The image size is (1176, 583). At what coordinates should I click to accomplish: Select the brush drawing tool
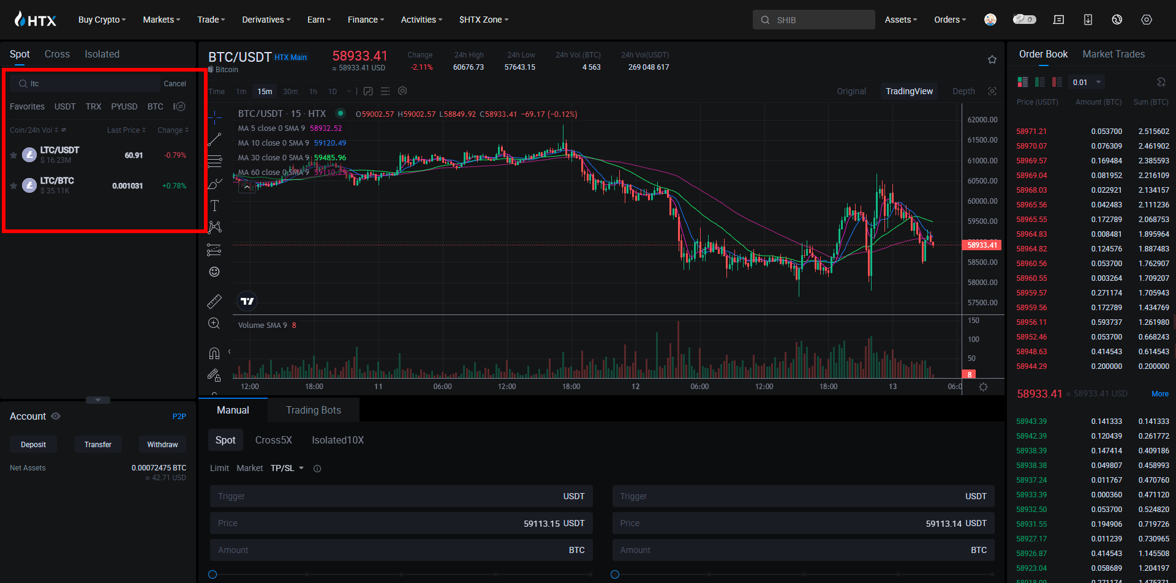214,184
